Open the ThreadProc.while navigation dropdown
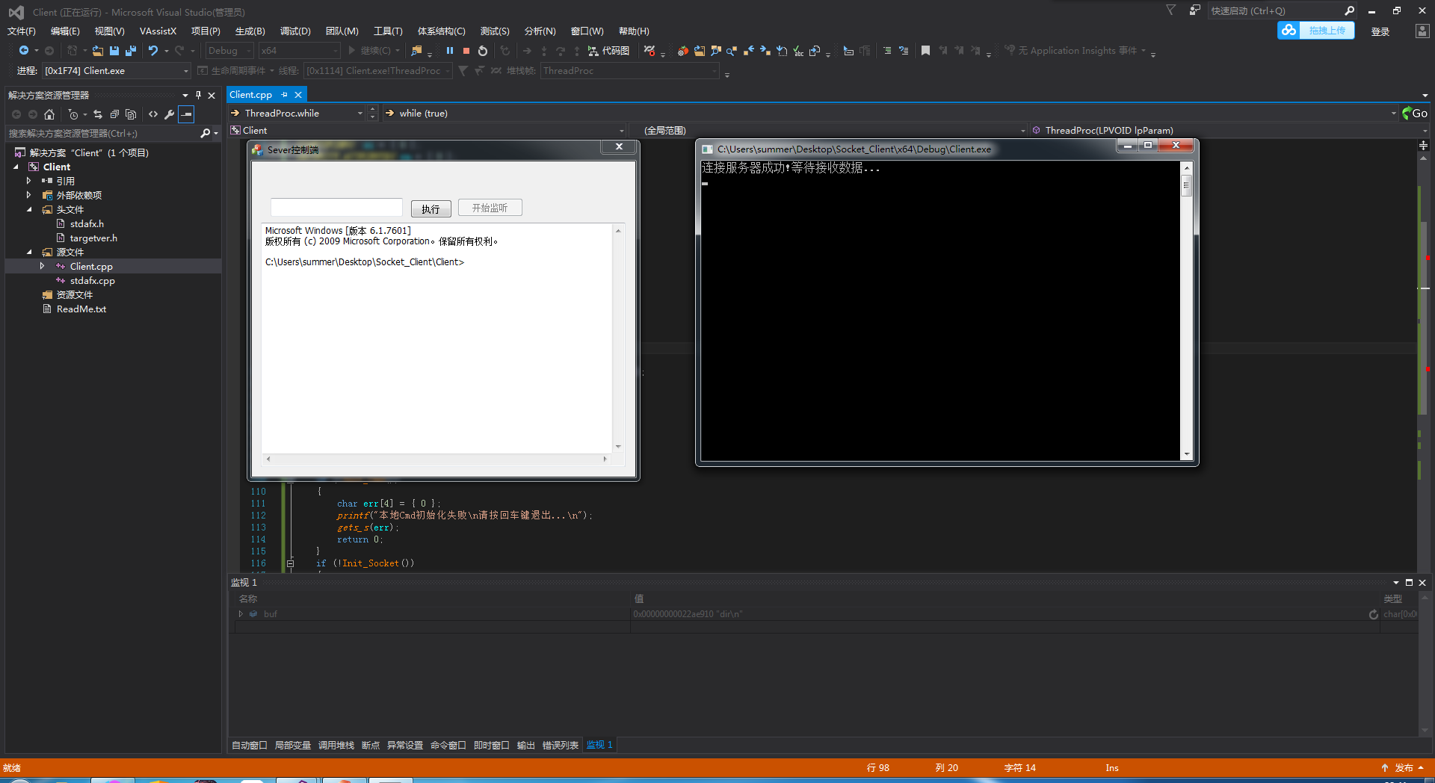 click(297, 114)
